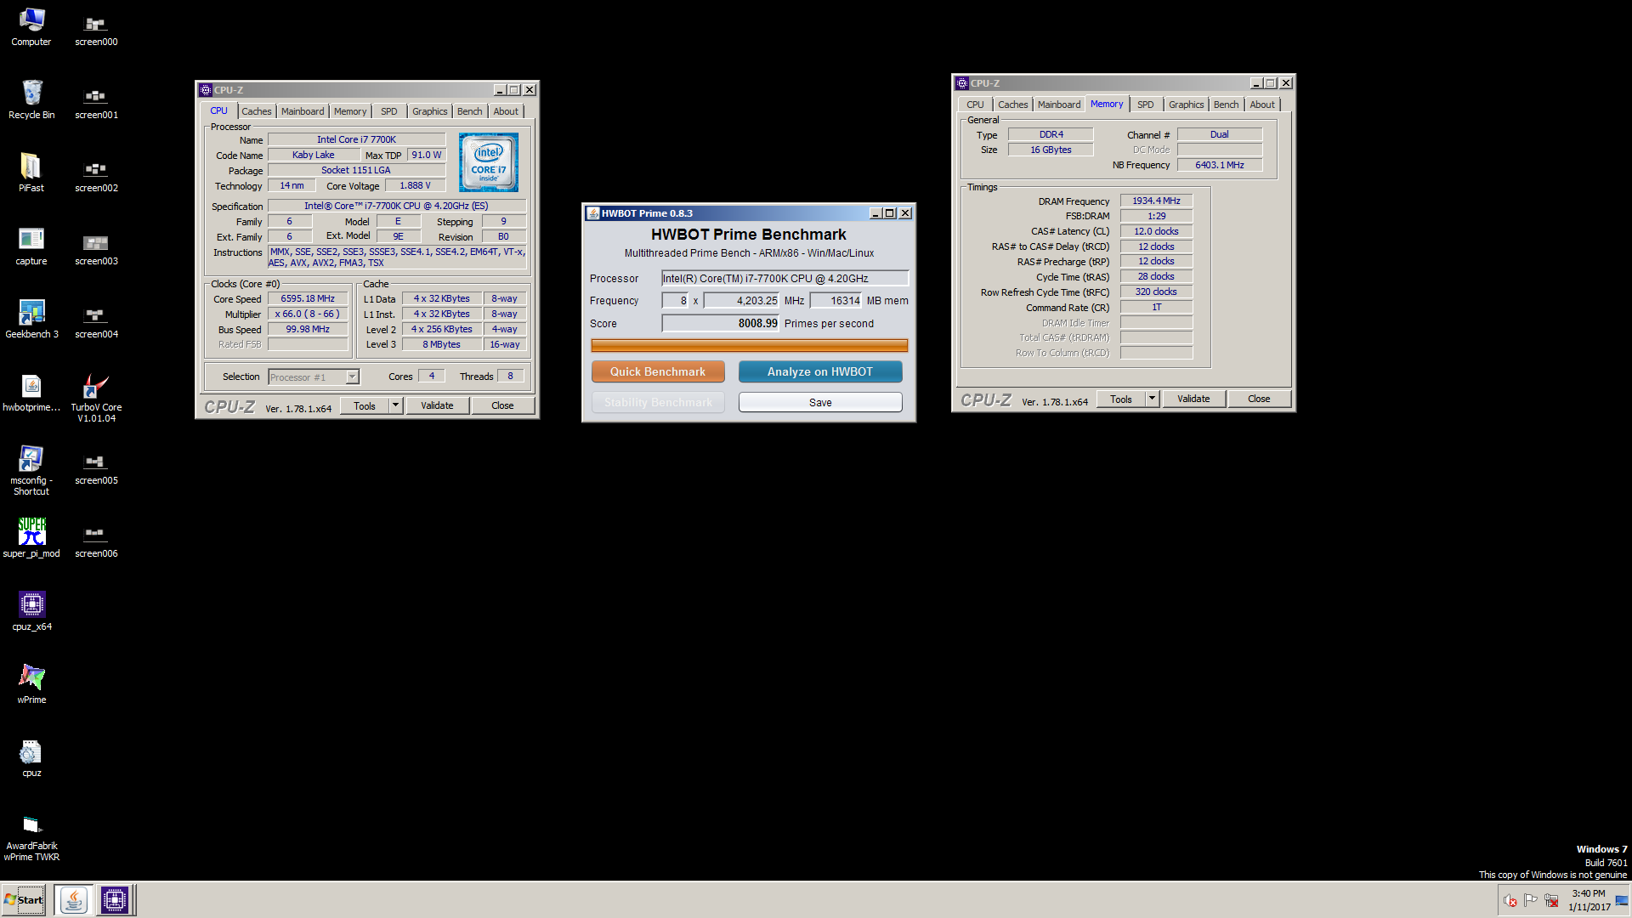Click Validate in left CPU-Z window
The image size is (1632, 918).
click(x=437, y=405)
